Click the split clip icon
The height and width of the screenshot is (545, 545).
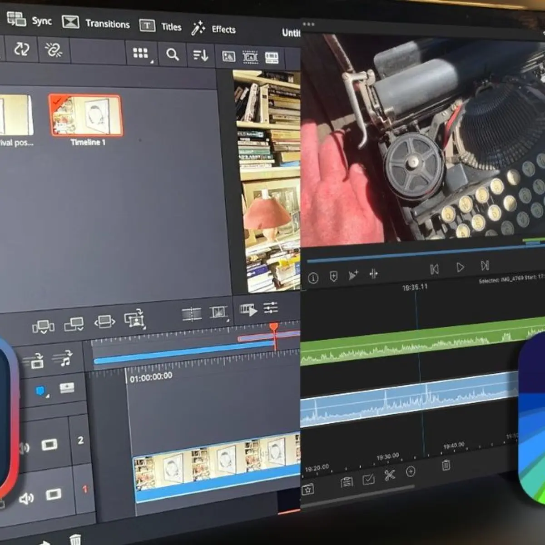192,314
